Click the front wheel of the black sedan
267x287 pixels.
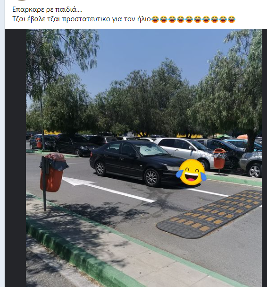click(x=152, y=177)
